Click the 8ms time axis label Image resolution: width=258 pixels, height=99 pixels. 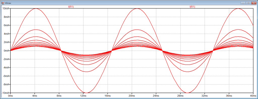point(59,95)
